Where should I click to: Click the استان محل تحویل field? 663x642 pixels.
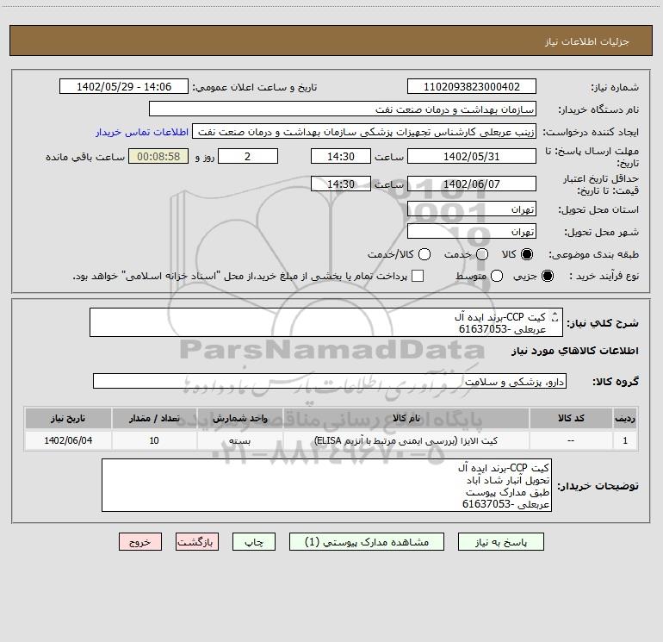(472, 209)
